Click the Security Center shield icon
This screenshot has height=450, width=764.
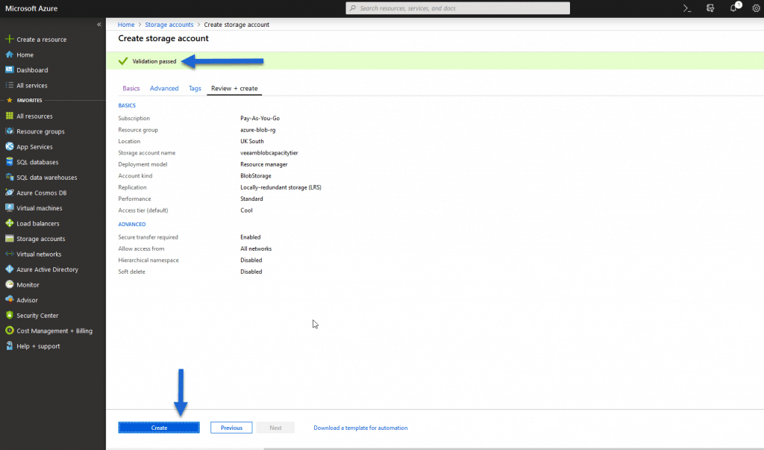pyautogui.click(x=9, y=316)
